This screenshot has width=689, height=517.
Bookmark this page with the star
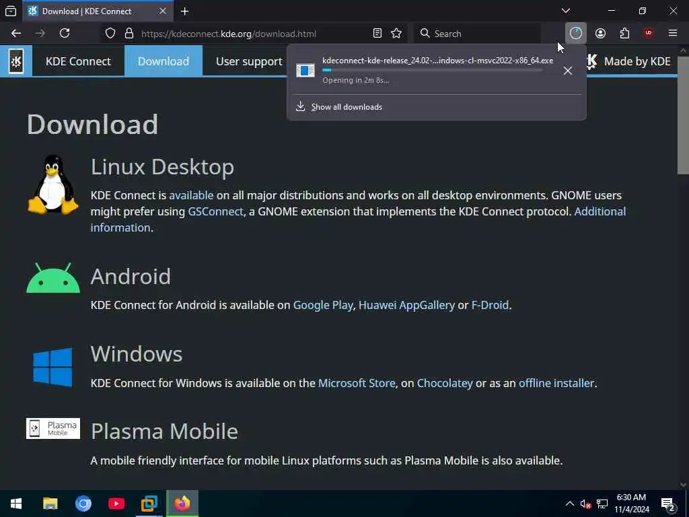tap(396, 34)
